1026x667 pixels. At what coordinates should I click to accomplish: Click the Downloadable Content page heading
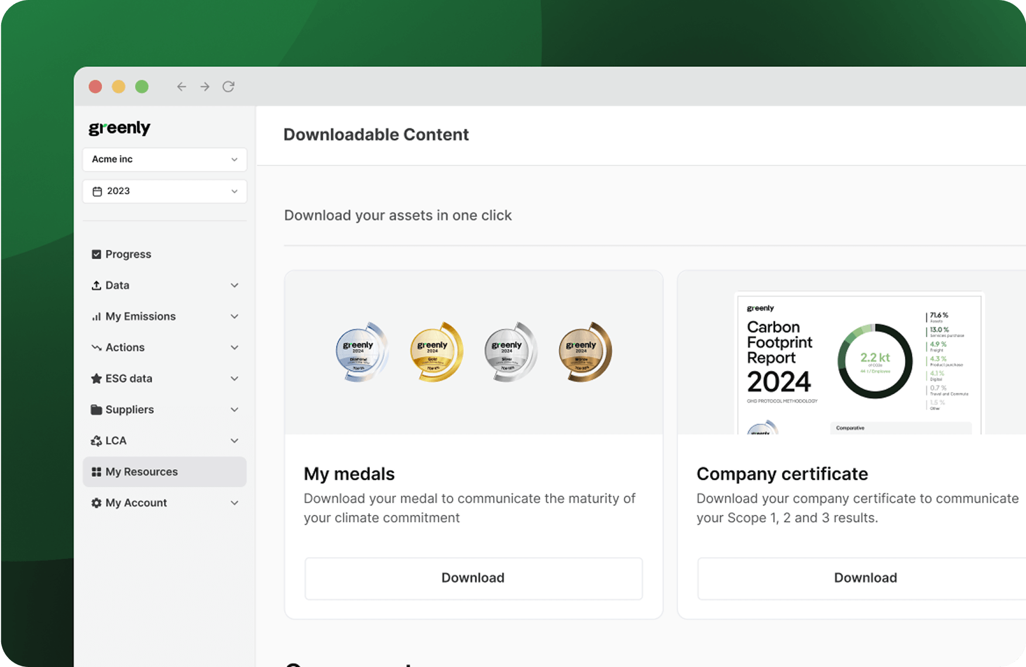(376, 135)
